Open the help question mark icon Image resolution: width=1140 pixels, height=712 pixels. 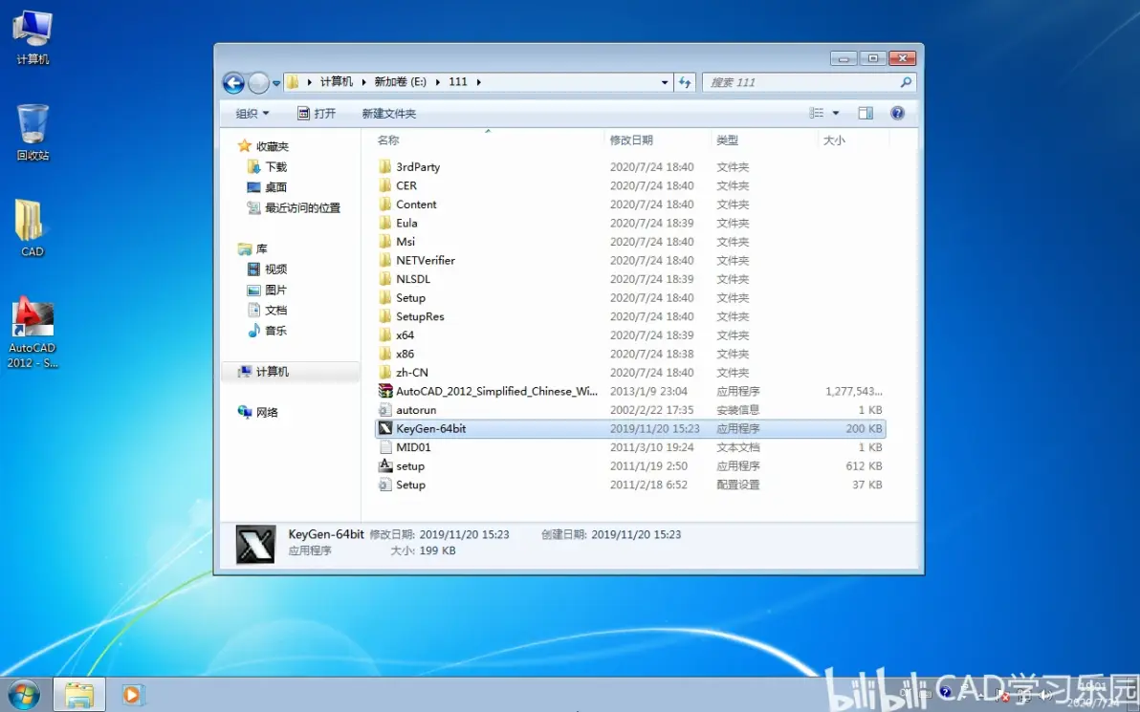pos(897,113)
